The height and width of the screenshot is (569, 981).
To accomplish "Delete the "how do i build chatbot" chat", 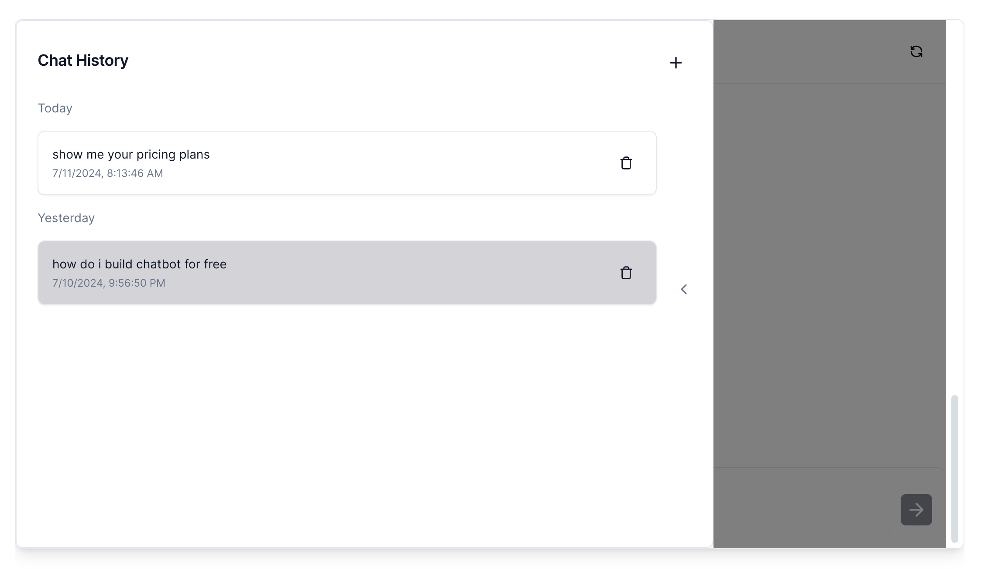I will click(626, 273).
